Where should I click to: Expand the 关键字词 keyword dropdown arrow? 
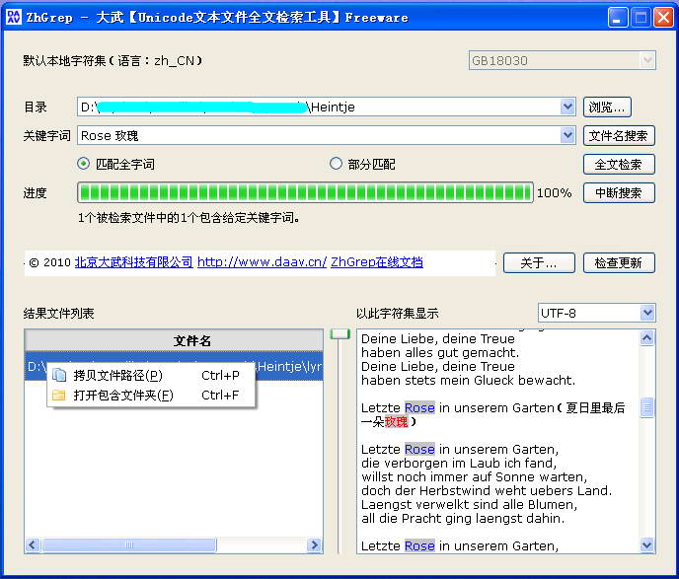(566, 135)
